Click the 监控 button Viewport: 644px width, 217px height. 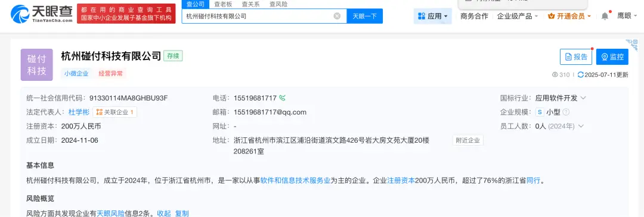(612, 57)
